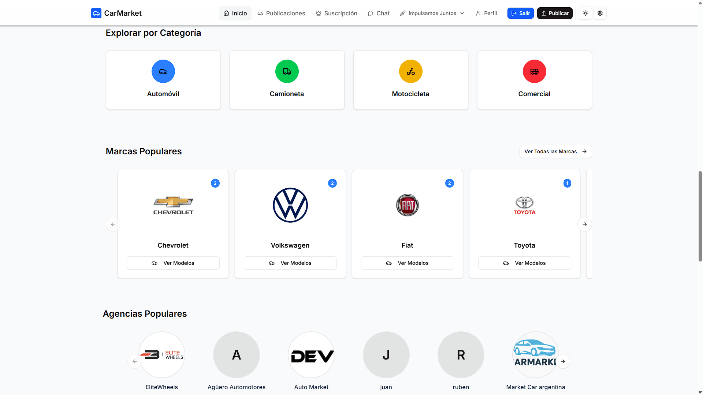703x395 pixels.
Task: Click the Fiat logo
Action: (x=408, y=205)
